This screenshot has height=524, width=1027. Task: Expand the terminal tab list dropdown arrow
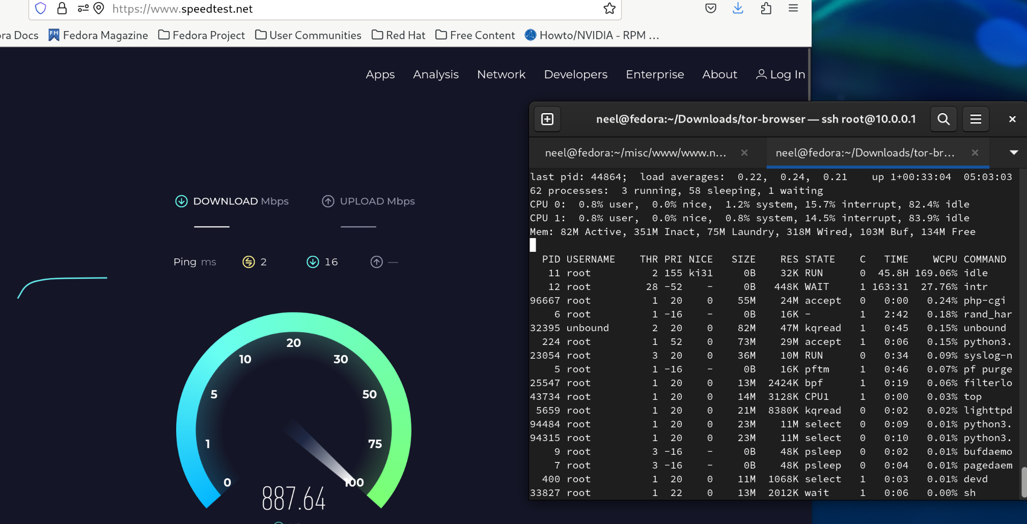1014,153
